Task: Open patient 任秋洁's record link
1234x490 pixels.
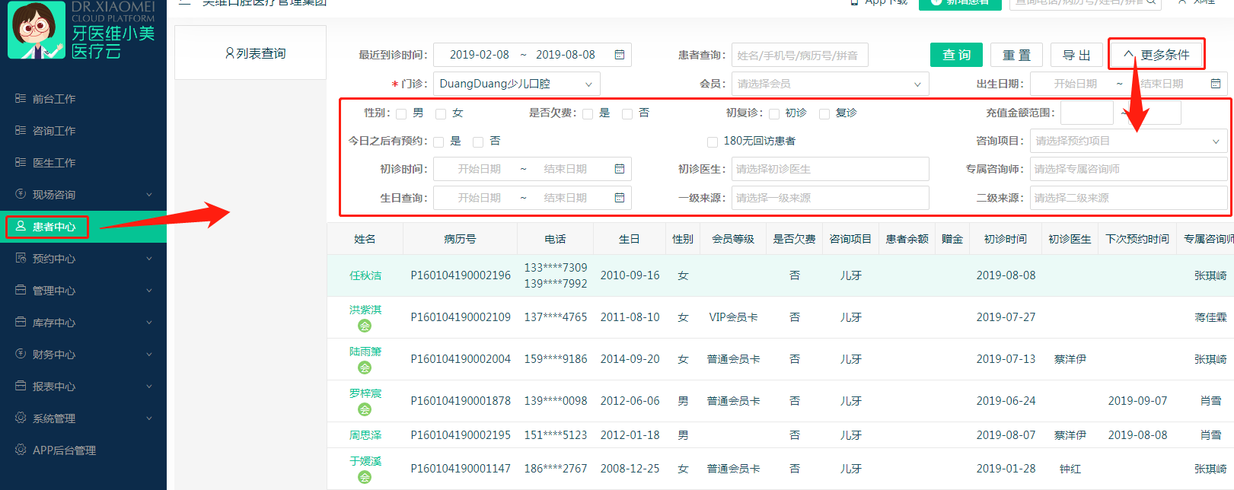Action: [365, 275]
